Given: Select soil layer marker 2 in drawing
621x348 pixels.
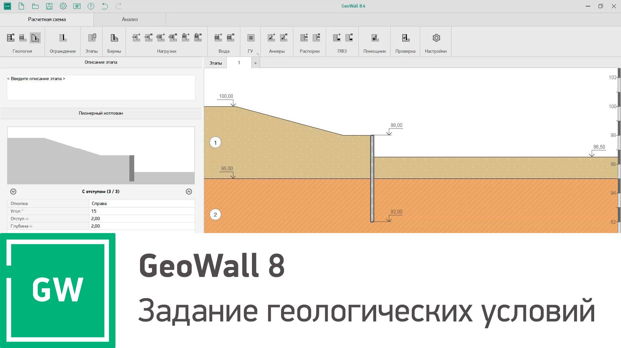Looking at the screenshot, I should pyautogui.click(x=215, y=215).
